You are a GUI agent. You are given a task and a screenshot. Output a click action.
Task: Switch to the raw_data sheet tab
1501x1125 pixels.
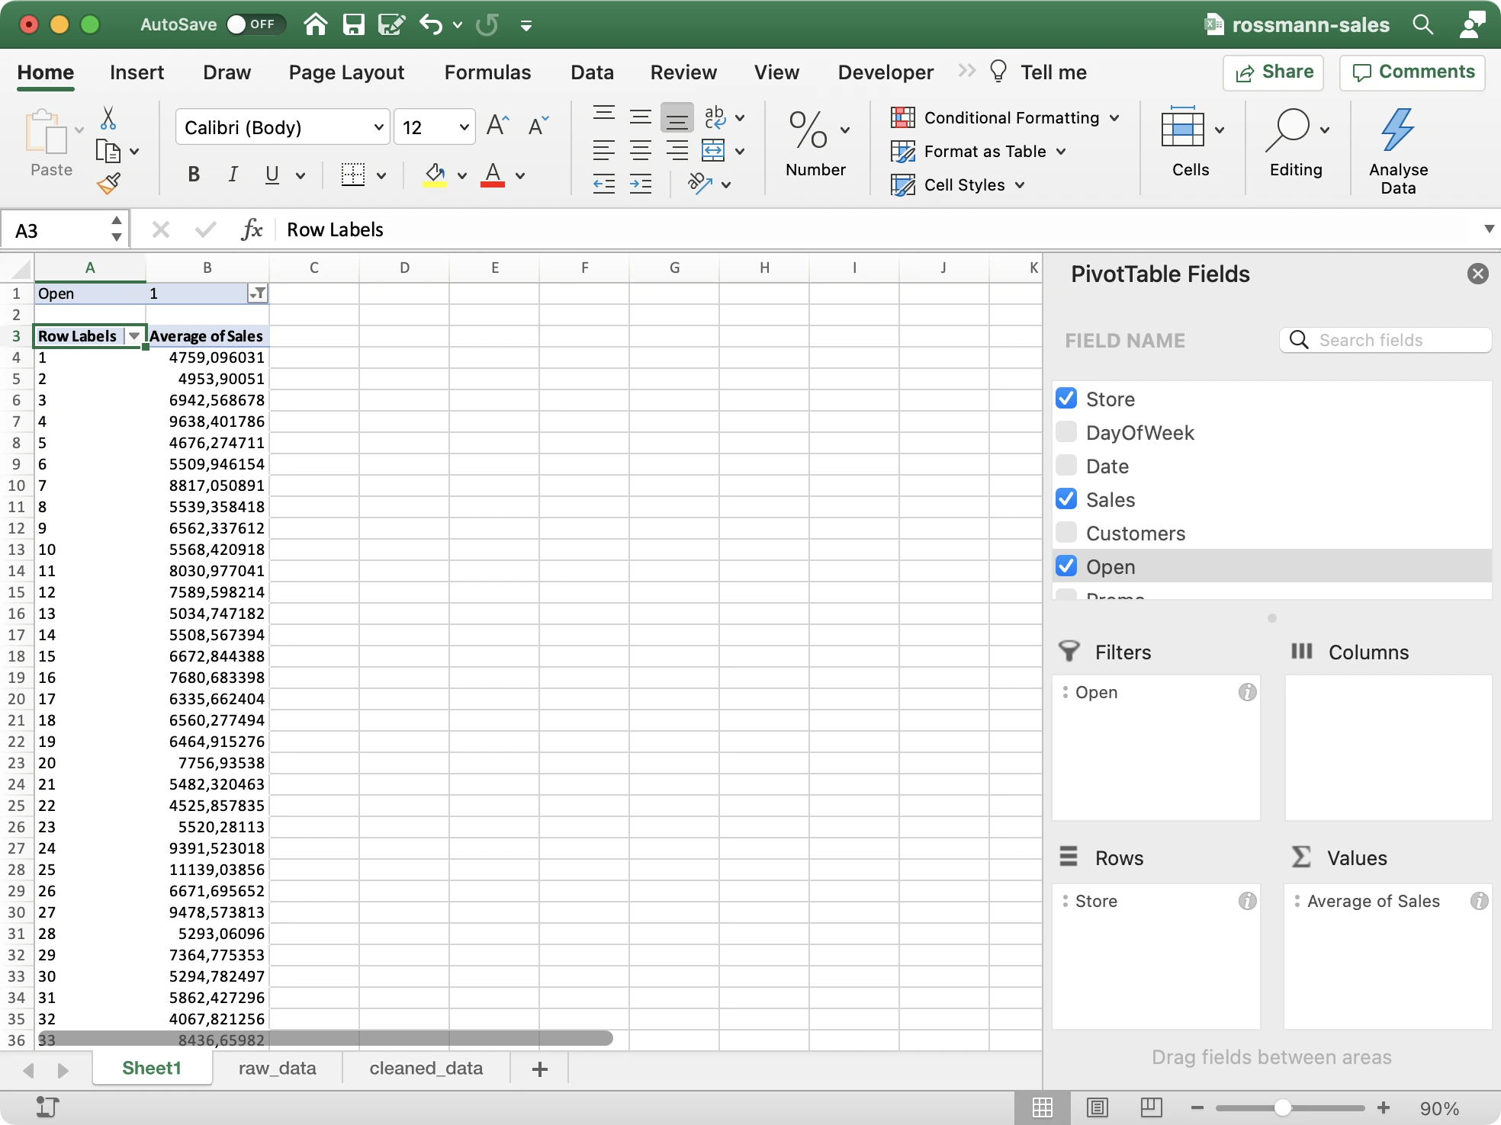tap(277, 1068)
